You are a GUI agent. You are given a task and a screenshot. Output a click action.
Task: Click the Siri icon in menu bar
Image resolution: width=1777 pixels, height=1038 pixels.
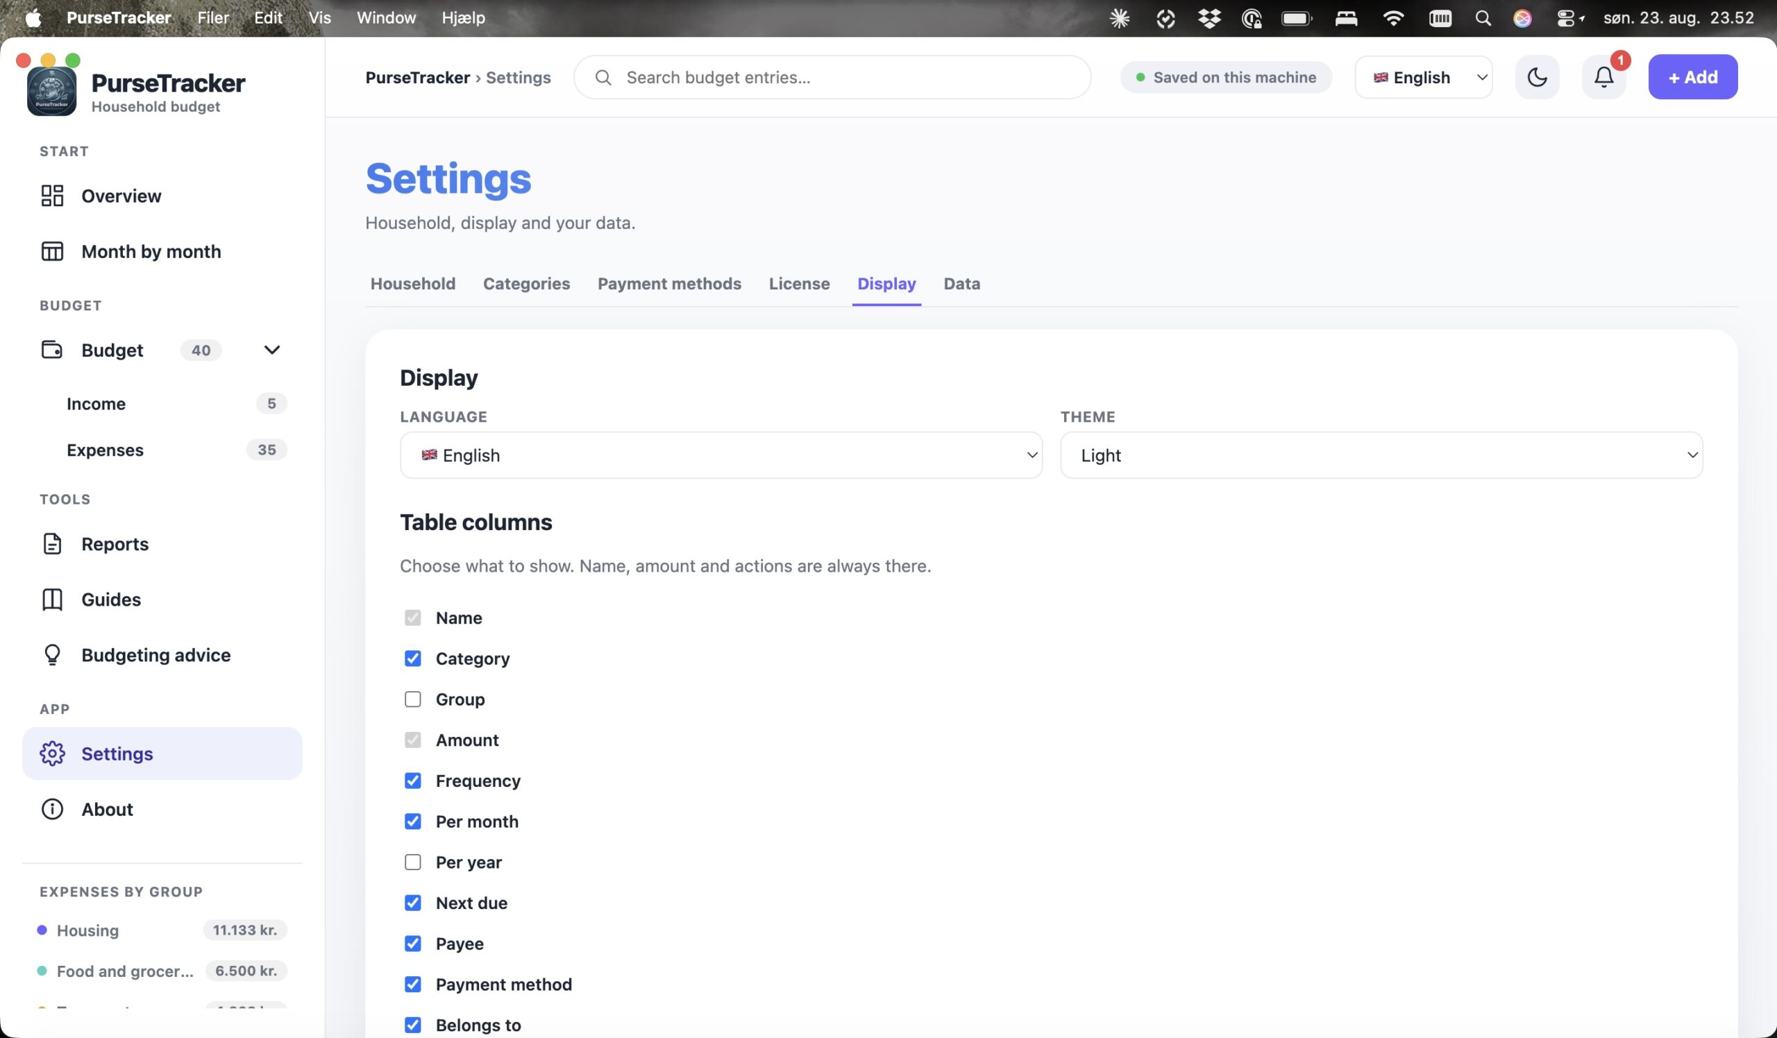pos(1522,18)
